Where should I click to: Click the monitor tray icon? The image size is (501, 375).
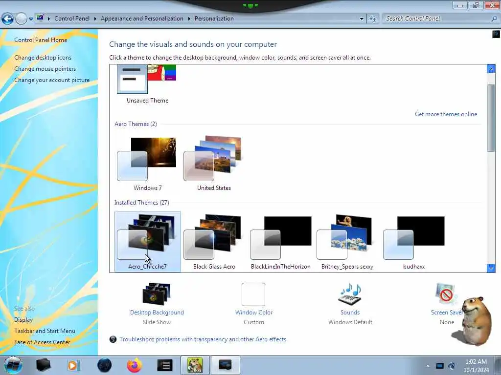click(x=440, y=366)
